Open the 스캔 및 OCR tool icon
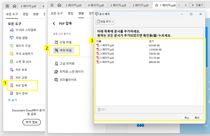Viewport: 210px width, 136px height. point(12,62)
